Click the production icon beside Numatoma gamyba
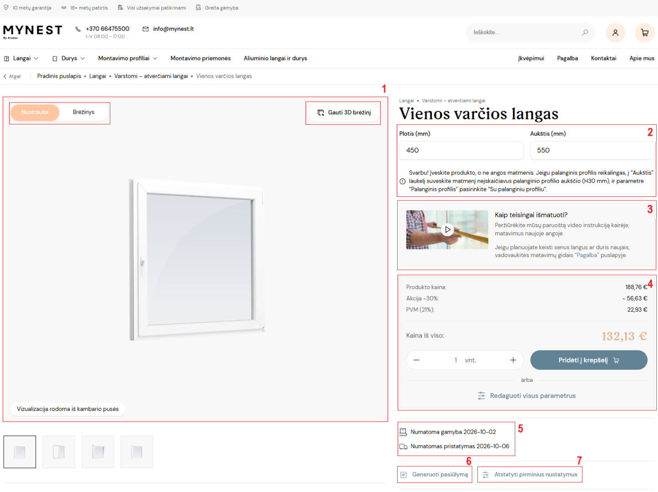 click(403, 432)
